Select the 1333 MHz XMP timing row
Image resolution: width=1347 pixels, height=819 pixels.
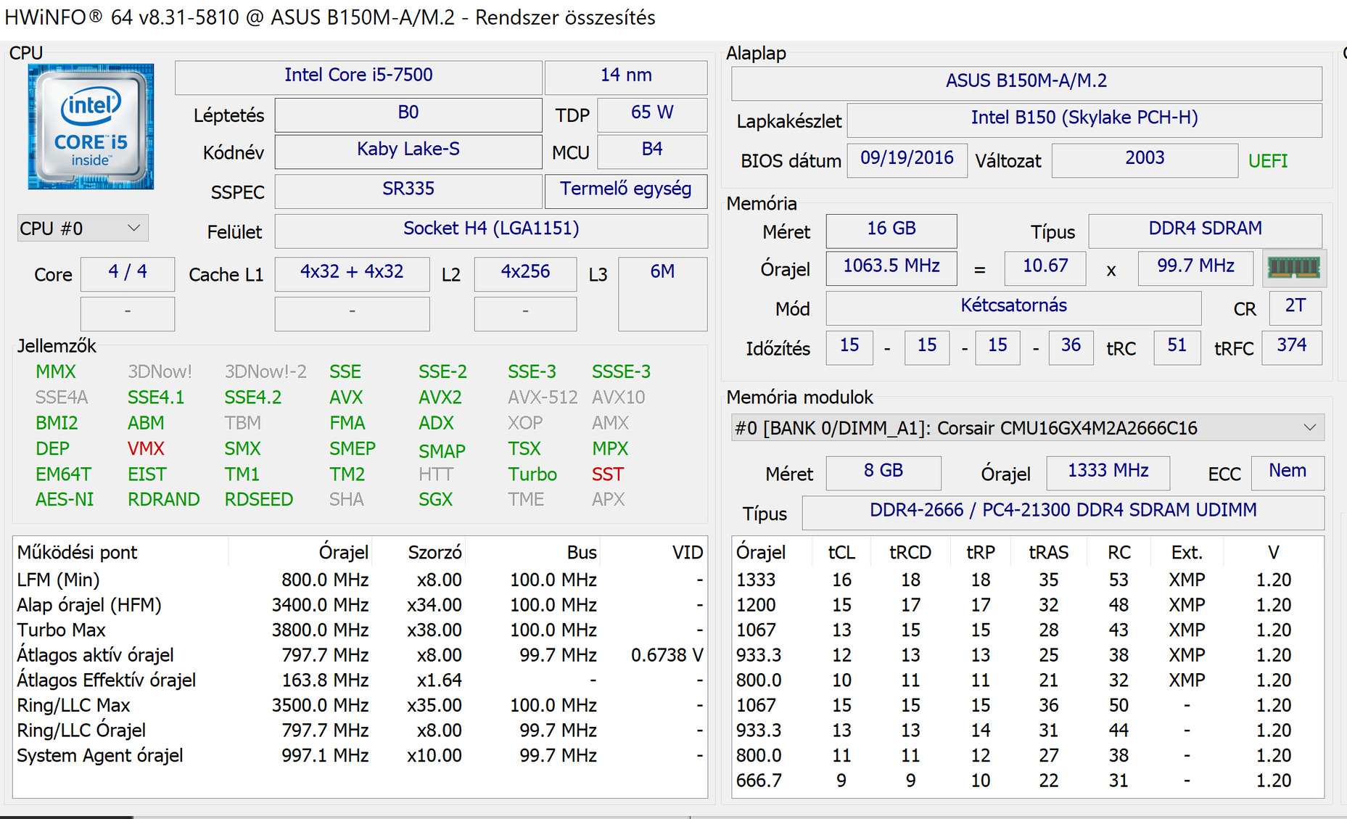[x=1026, y=580]
